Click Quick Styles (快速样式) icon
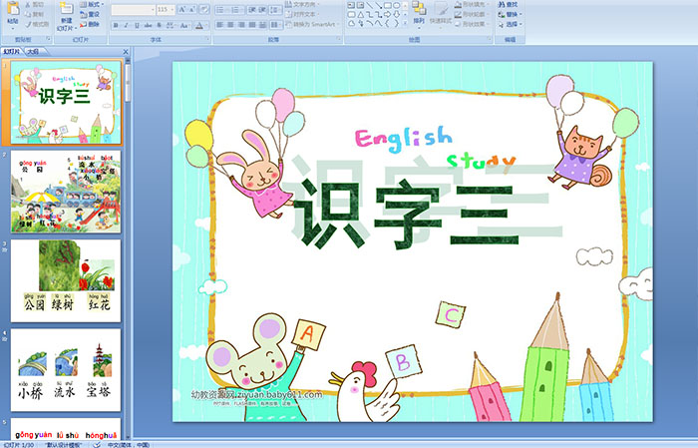The width and height of the screenshot is (698, 448). 441,13
